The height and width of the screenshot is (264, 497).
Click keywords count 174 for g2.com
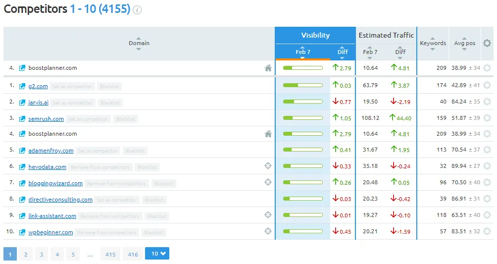[441, 85]
